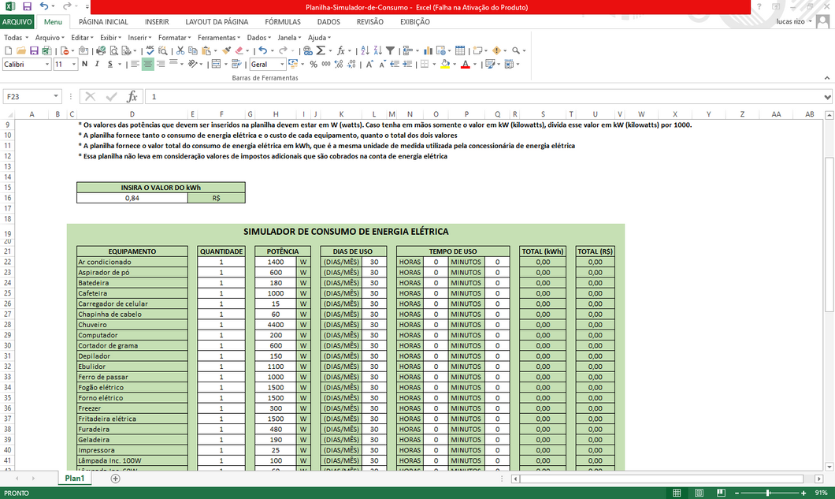Apply the funnel Filter icon
Viewport: 835px width, 499px height.
pyautogui.click(x=390, y=50)
